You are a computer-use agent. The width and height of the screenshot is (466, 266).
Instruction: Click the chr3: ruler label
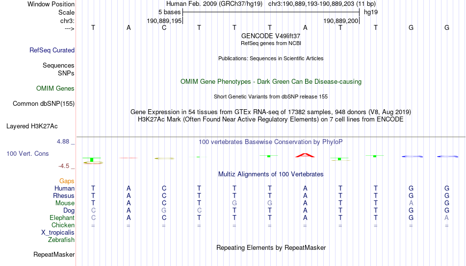[x=67, y=21]
